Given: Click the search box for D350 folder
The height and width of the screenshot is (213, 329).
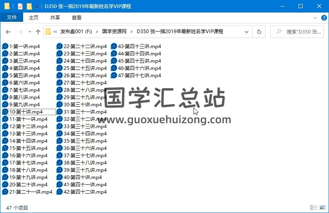Looking at the screenshot, I should 297,32.
